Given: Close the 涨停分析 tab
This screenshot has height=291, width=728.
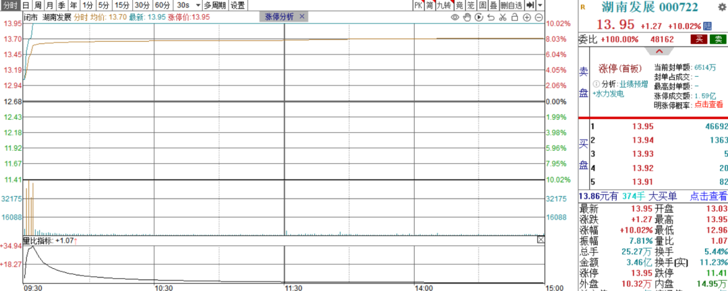Looking at the screenshot, I should pyautogui.click(x=302, y=17).
